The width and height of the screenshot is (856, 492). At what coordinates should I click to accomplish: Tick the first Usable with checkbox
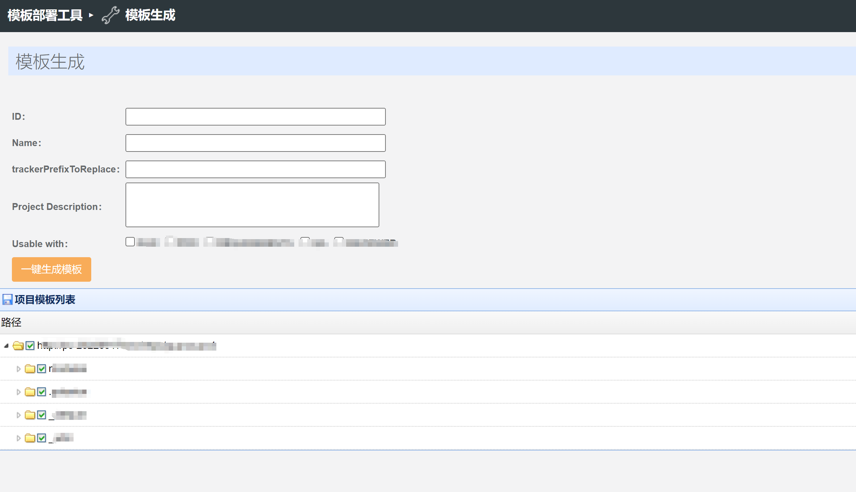[130, 242]
